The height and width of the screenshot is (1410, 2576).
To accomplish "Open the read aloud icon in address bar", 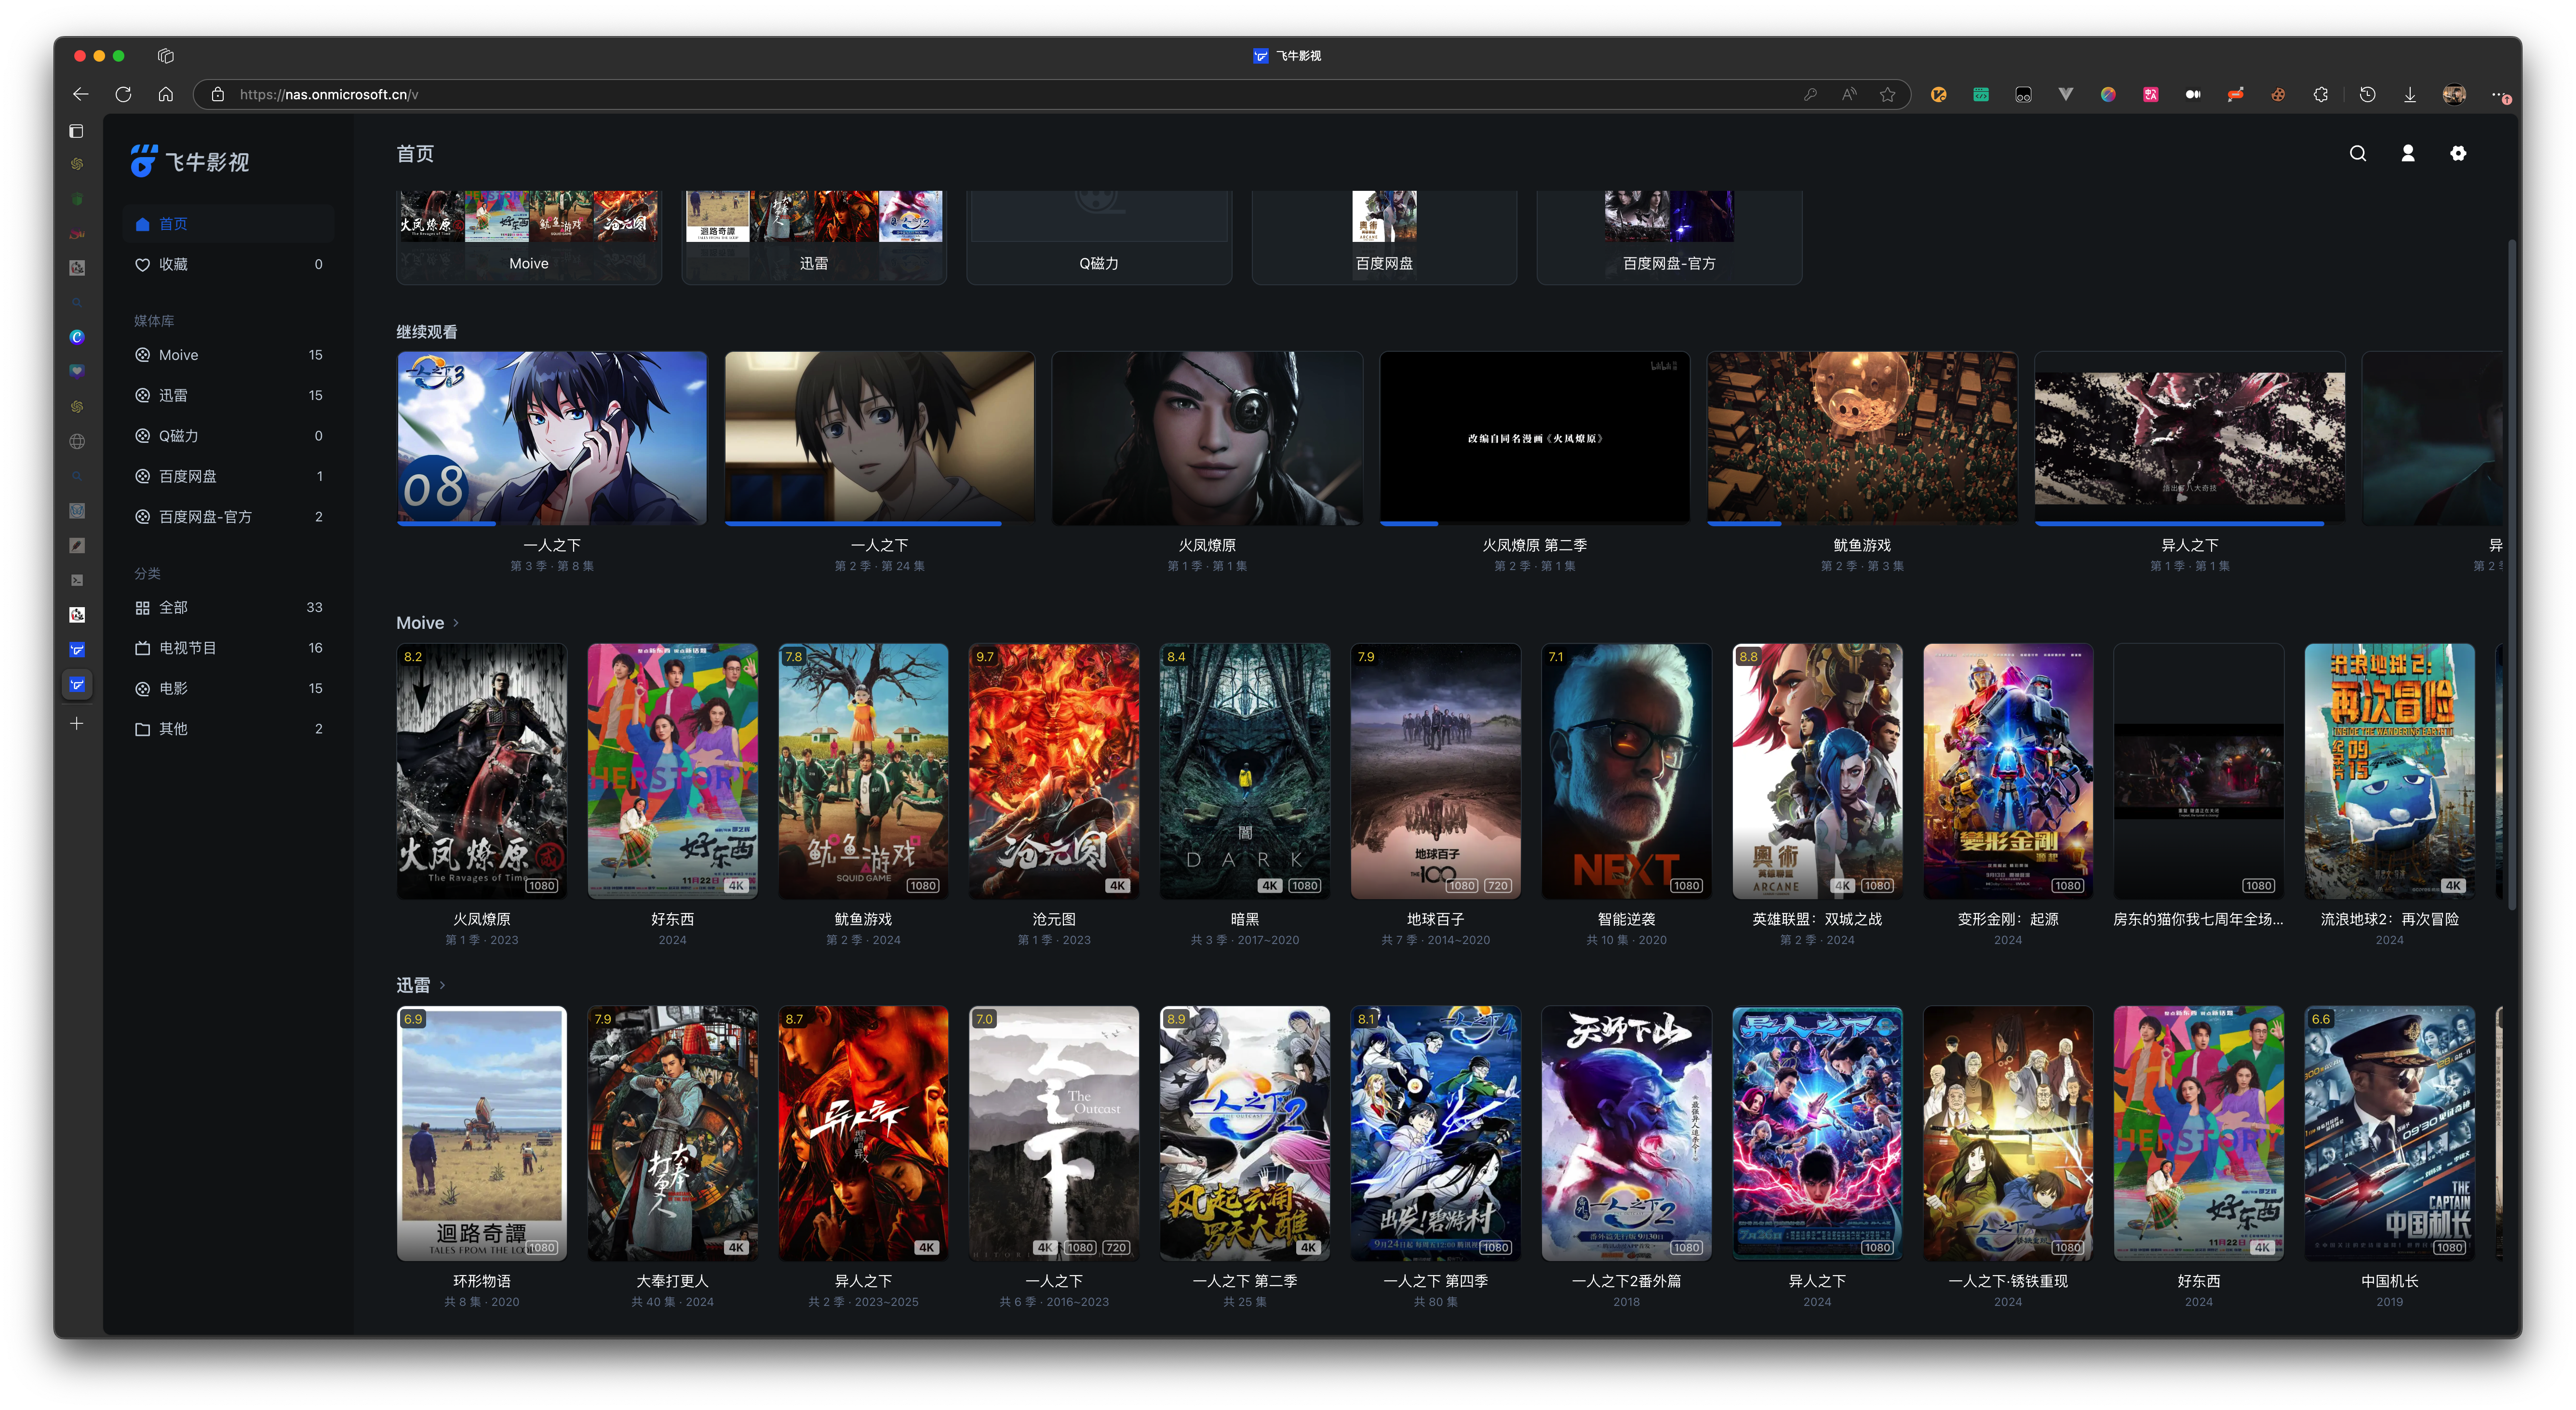I will (x=1849, y=94).
